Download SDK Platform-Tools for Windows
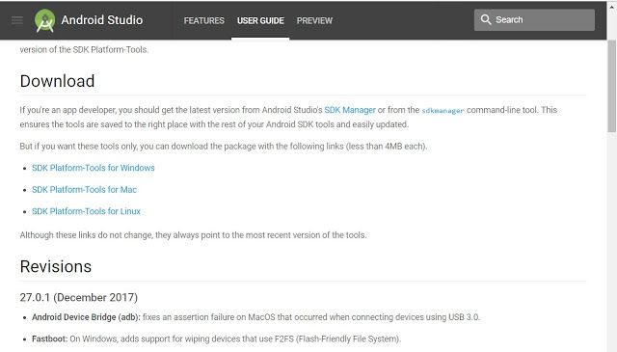Viewport: 617px width, 352px height. point(94,168)
